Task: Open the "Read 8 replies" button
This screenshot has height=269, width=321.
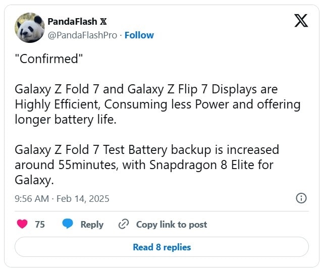Action: click(162, 247)
